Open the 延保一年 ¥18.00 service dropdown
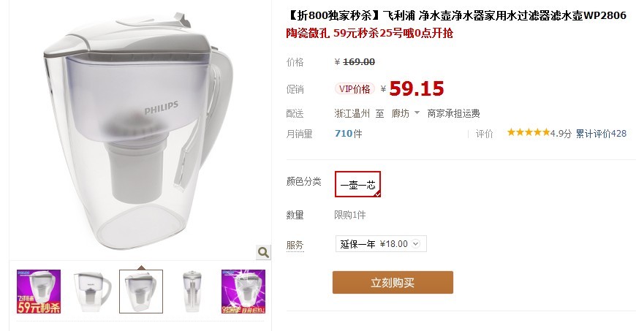 point(381,244)
